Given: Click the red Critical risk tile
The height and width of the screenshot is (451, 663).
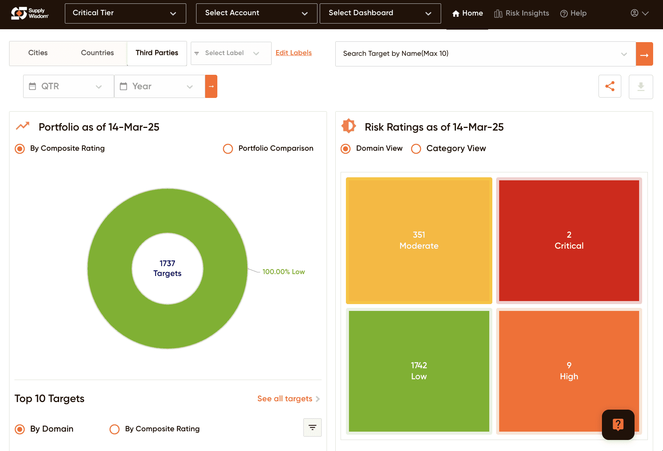Looking at the screenshot, I should [x=569, y=241].
